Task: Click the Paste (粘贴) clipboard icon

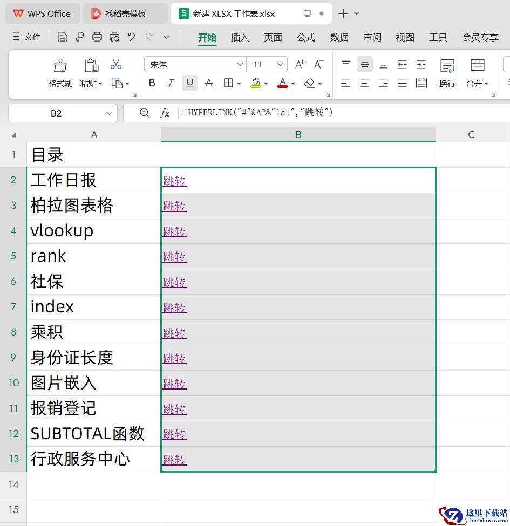Action: tap(91, 65)
